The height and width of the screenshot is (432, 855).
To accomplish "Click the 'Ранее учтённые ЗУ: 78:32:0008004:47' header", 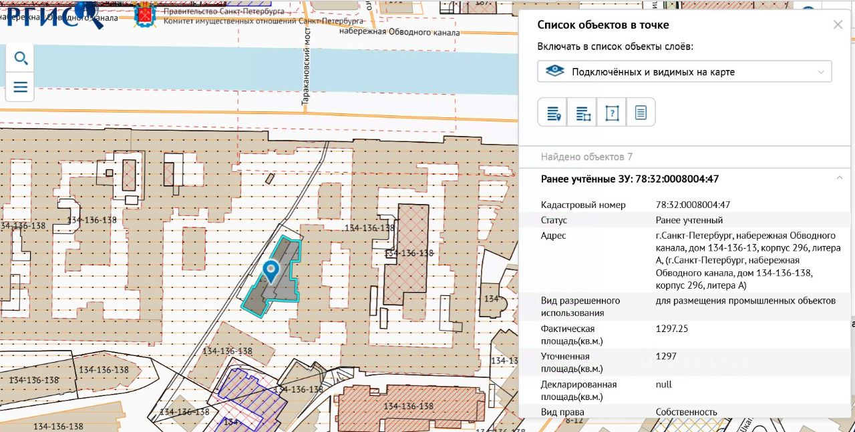I will 630,179.
